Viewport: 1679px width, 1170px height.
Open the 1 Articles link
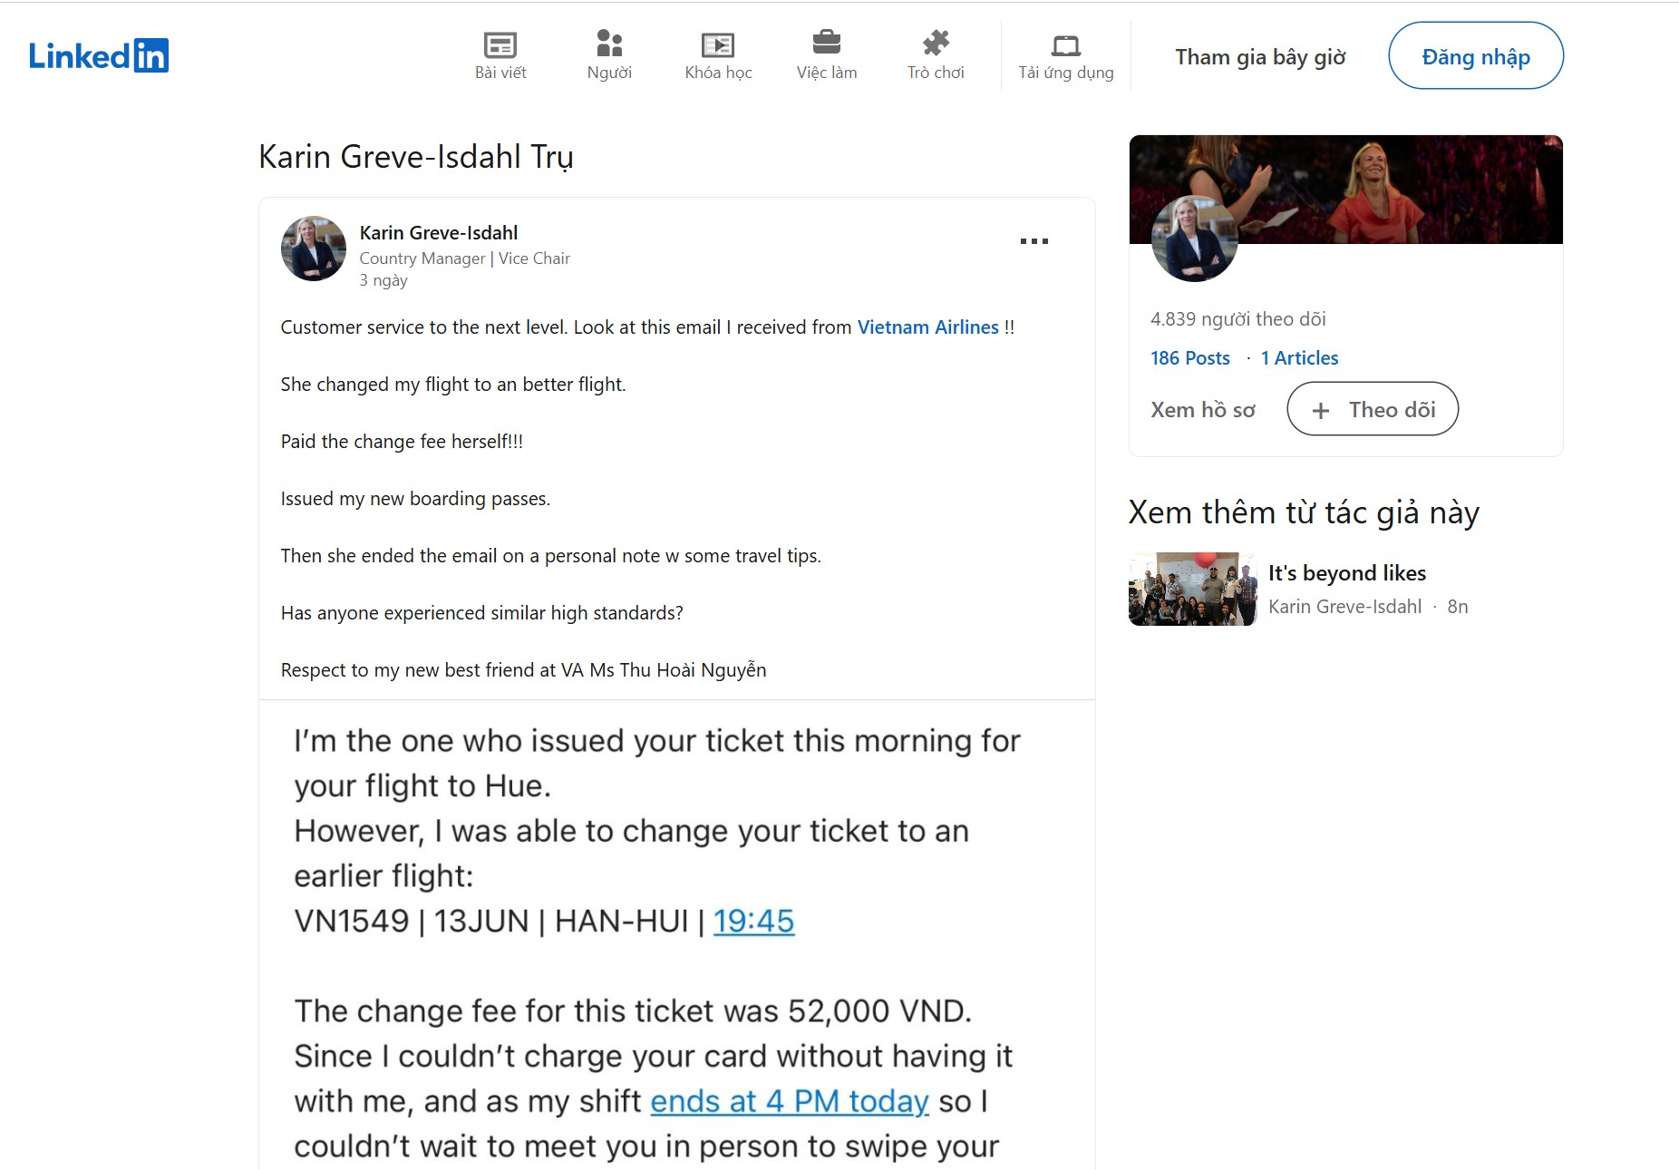click(x=1299, y=358)
